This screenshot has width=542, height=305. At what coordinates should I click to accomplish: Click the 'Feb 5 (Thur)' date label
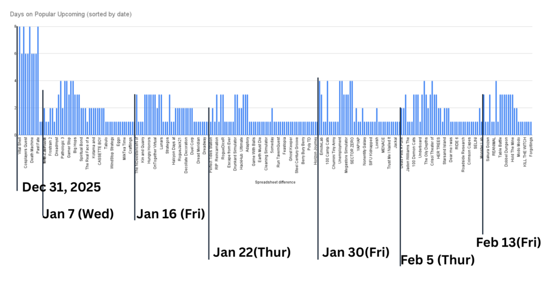click(x=437, y=259)
